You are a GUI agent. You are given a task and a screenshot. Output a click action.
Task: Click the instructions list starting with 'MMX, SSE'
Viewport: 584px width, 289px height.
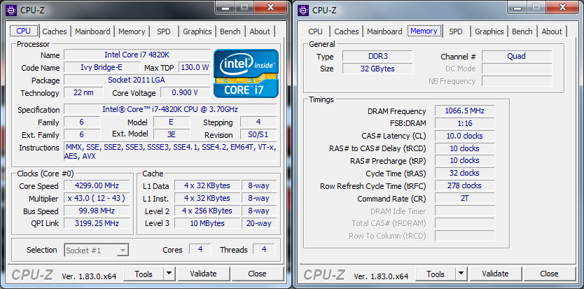click(170, 152)
